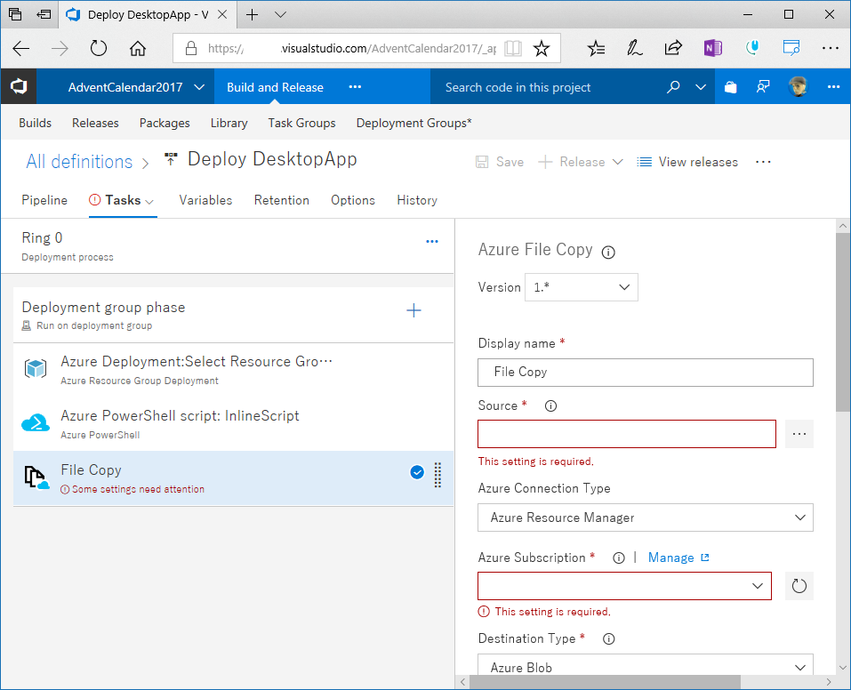Open the feedback chat icon
The height and width of the screenshot is (690, 851).
763,87
